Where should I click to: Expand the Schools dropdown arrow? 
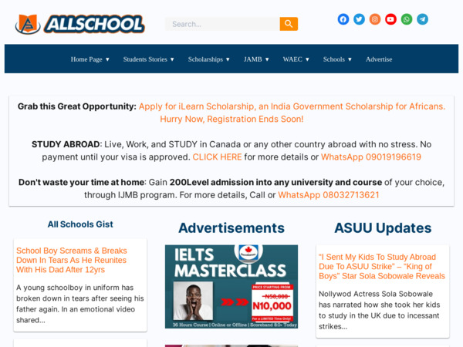pyautogui.click(x=350, y=59)
